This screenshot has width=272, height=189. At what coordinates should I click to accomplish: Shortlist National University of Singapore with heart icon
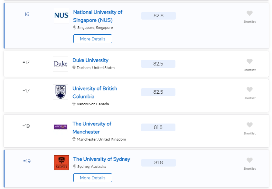[249, 13]
